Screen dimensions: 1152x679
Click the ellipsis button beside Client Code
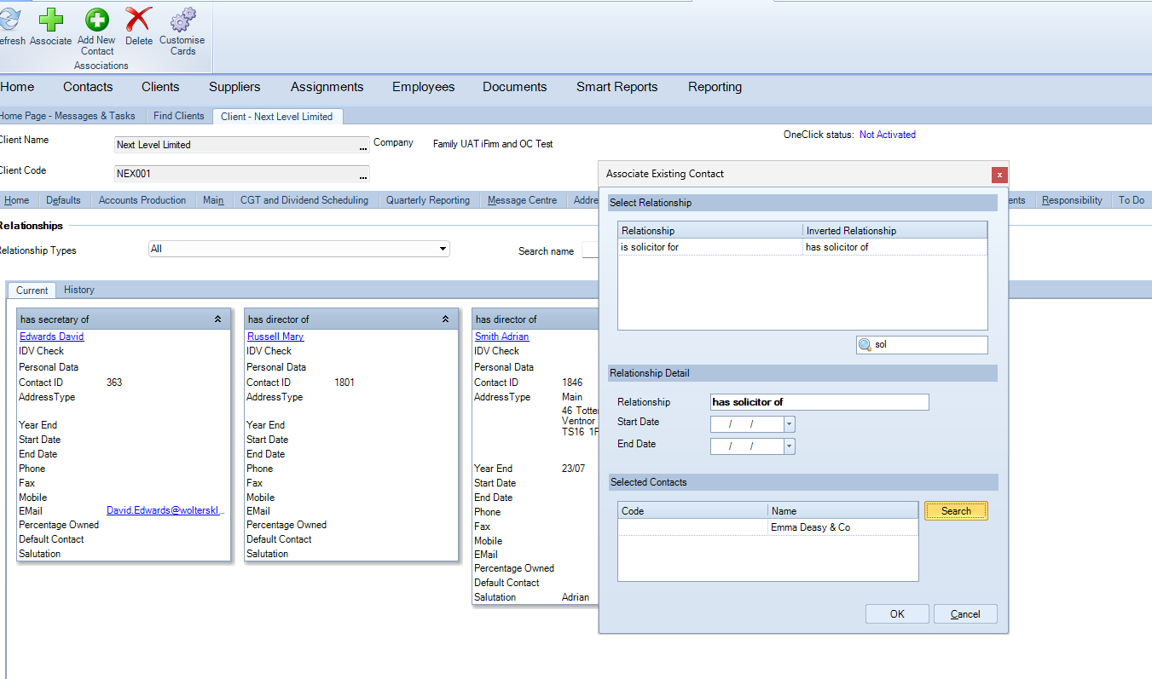(x=363, y=175)
